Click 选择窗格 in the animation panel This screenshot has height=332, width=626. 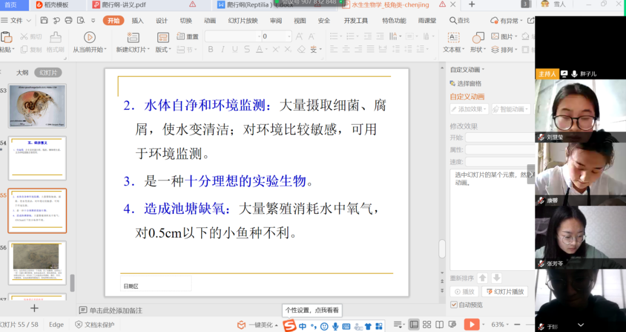pyautogui.click(x=465, y=83)
